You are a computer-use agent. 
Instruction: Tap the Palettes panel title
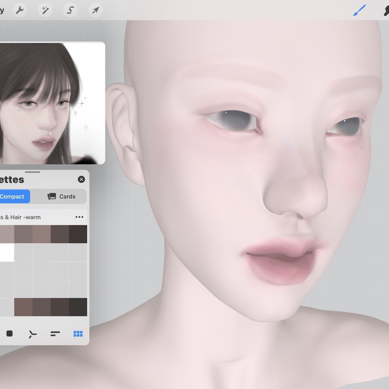pos(12,180)
